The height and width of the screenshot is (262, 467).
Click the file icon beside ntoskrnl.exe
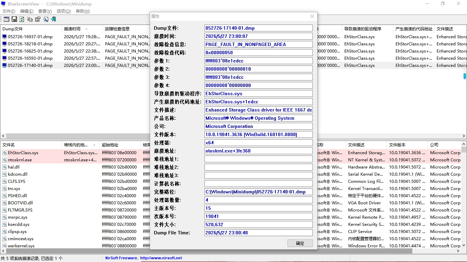point(4,160)
